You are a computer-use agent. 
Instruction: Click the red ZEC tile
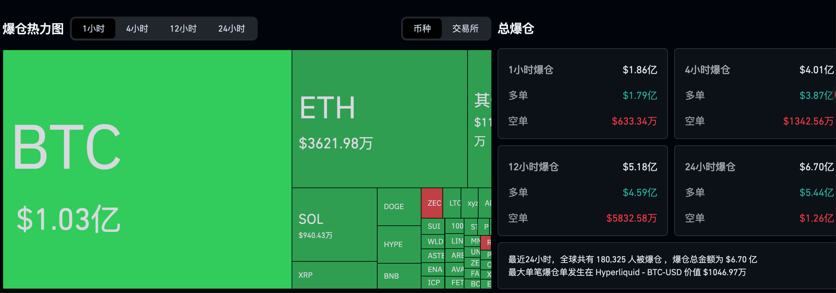(432, 203)
